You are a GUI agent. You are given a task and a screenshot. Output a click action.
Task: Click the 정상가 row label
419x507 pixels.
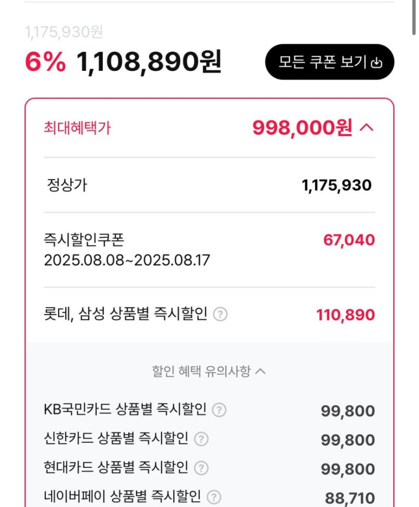pos(67,185)
